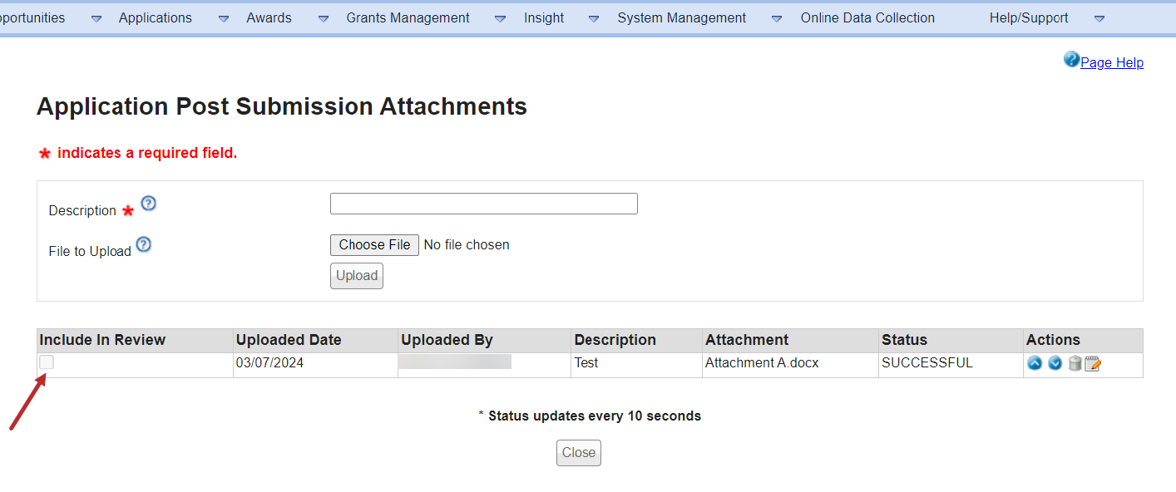
Task: Click the blue question mark Page Help icon
Action: click(x=1071, y=60)
